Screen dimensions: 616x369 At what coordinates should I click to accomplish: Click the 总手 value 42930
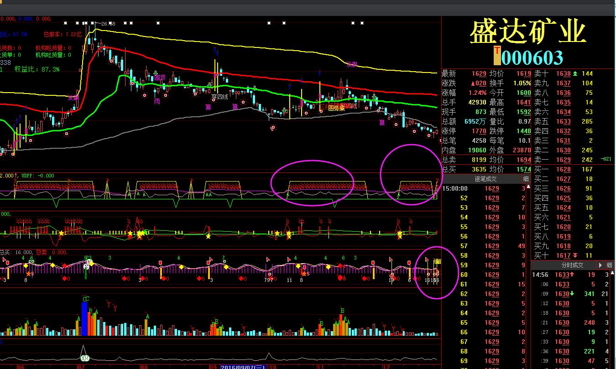(x=477, y=102)
